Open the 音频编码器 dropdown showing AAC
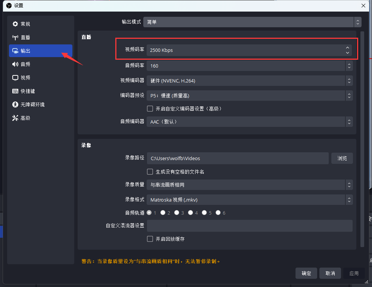The image size is (372, 287). point(250,122)
